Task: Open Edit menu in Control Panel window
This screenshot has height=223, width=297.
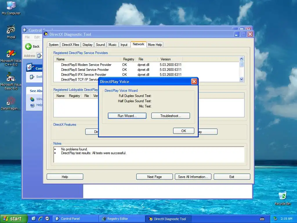Action: (37, 37)
